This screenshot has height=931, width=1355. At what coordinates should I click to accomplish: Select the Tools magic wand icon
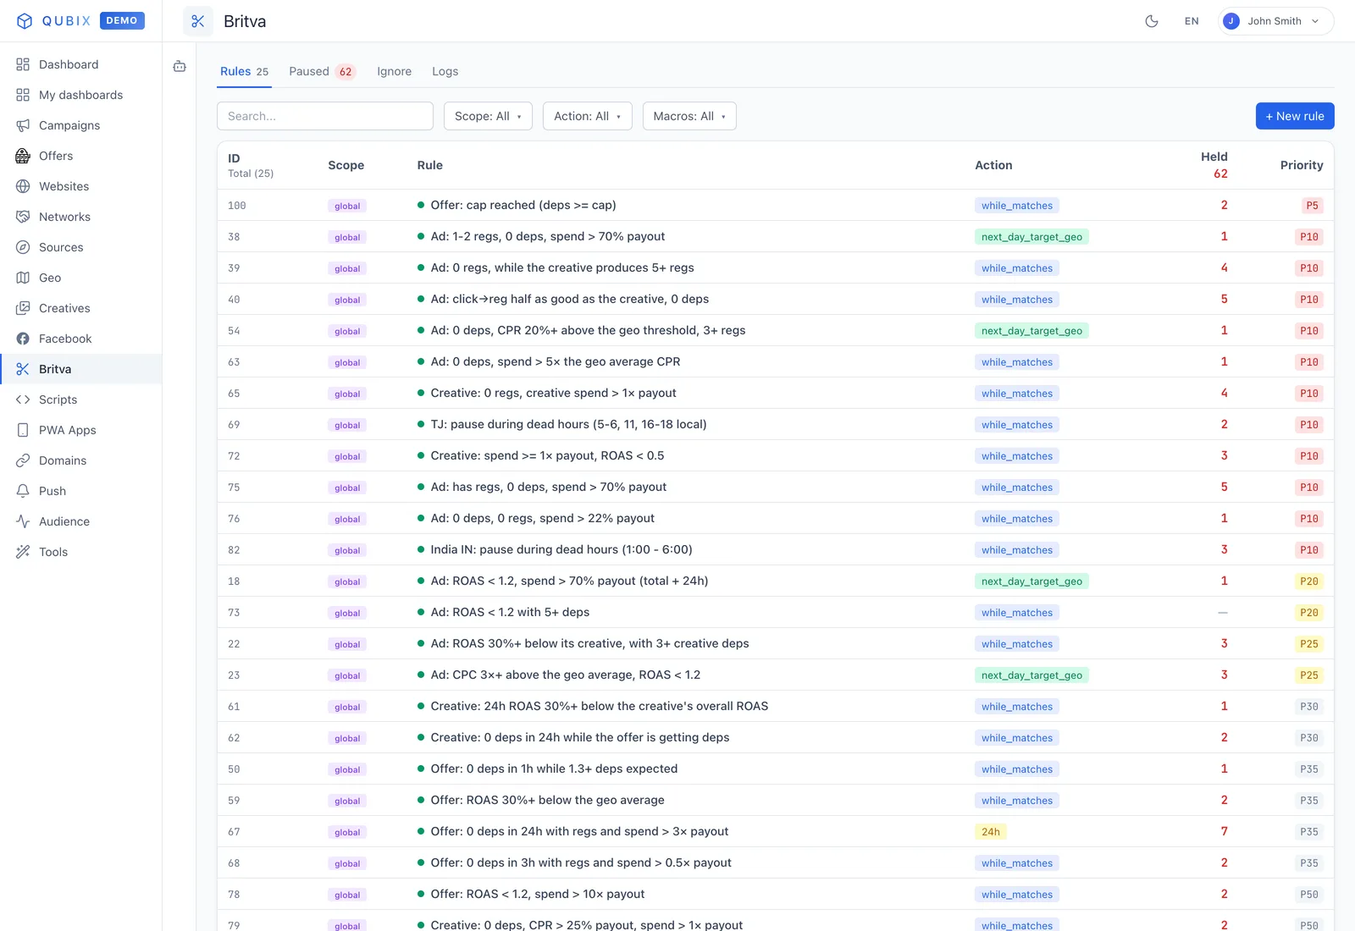[23, 552]
